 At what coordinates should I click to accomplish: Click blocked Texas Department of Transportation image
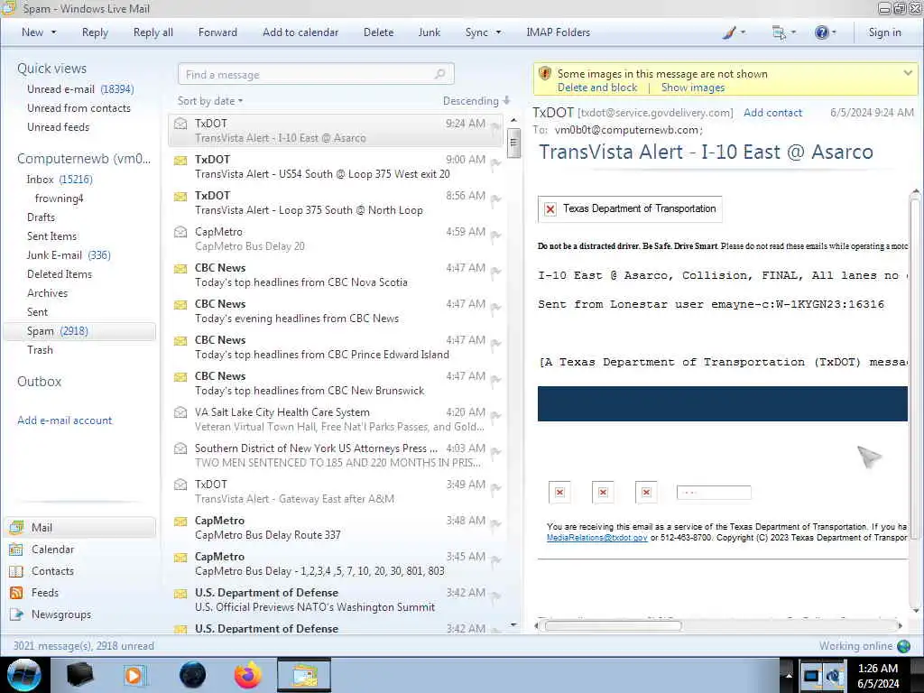(x=630, y=208)
